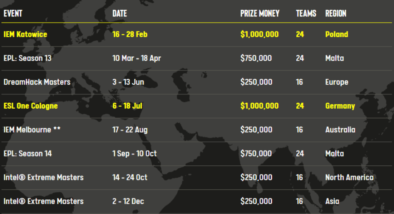
Task: Select the Germany region cell
Action: [x=340, y=106]
